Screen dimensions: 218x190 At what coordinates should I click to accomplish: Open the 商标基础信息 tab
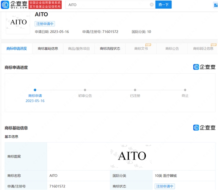[x=48, y=49]
